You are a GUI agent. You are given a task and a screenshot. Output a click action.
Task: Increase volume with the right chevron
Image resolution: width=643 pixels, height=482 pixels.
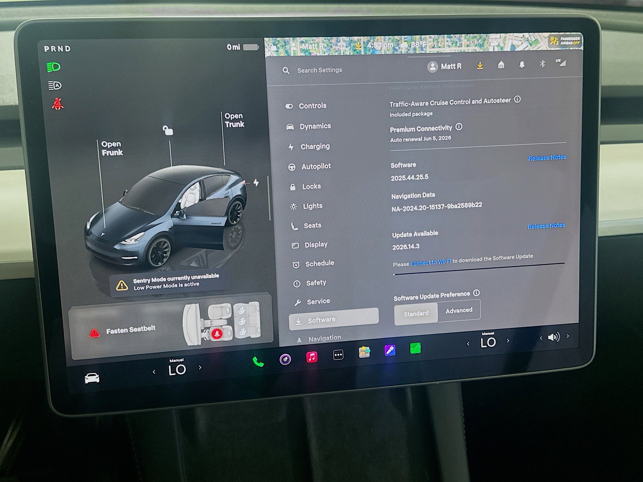coord(568,336)
